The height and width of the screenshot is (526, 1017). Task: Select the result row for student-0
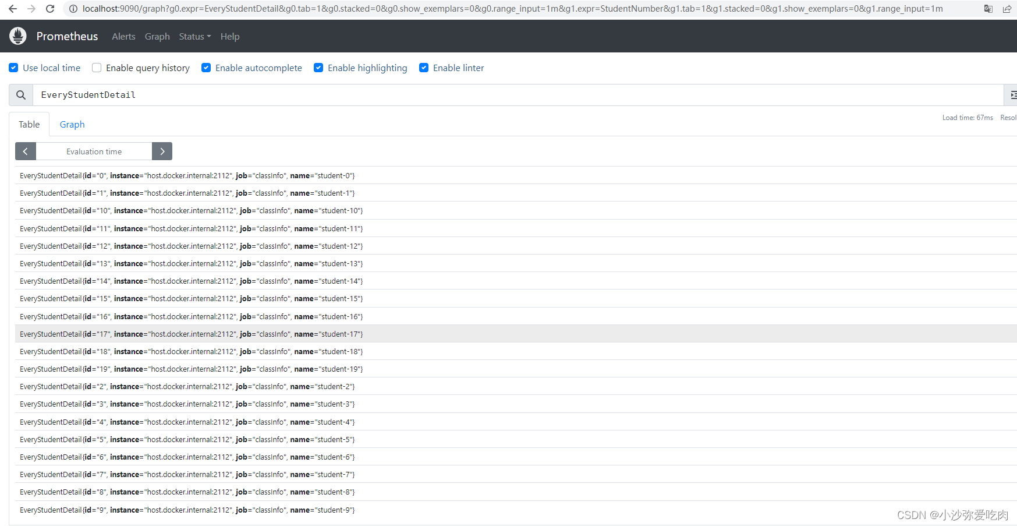[x=516, y=175]
